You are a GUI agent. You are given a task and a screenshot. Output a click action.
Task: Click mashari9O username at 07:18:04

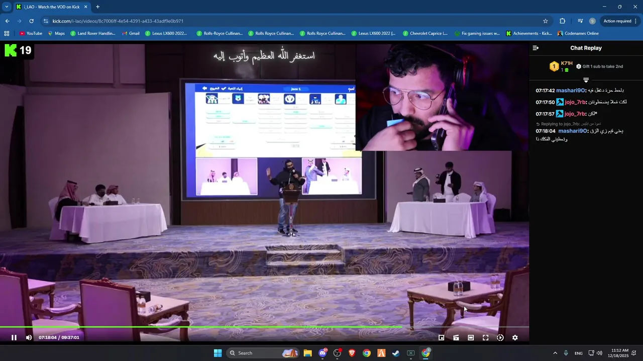coord(573,131)
